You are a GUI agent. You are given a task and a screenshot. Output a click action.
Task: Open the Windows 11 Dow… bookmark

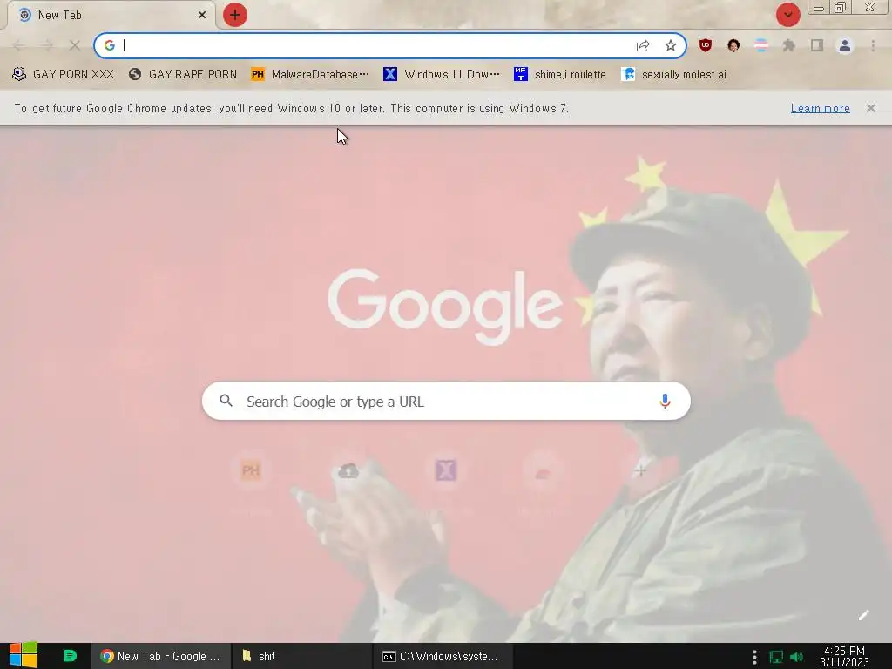click(x=442, y=75)
